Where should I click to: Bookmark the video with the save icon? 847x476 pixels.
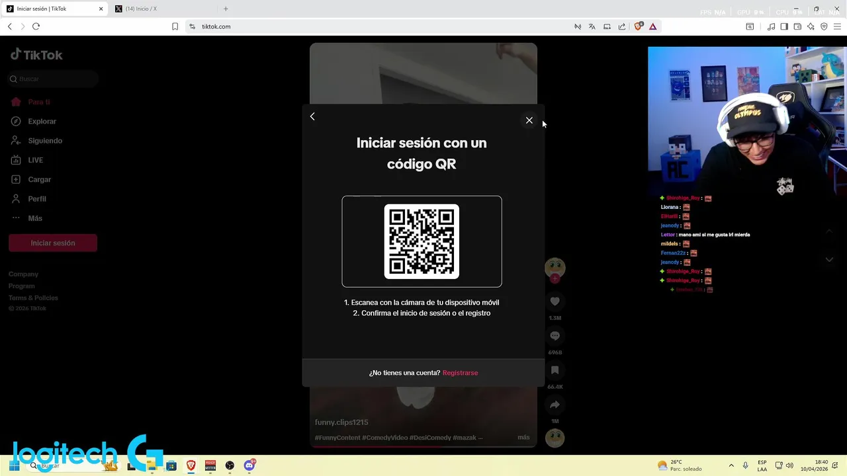tap(555, 370)
